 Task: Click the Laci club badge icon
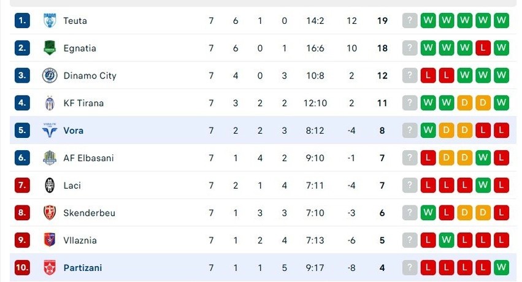coord(50,185)
